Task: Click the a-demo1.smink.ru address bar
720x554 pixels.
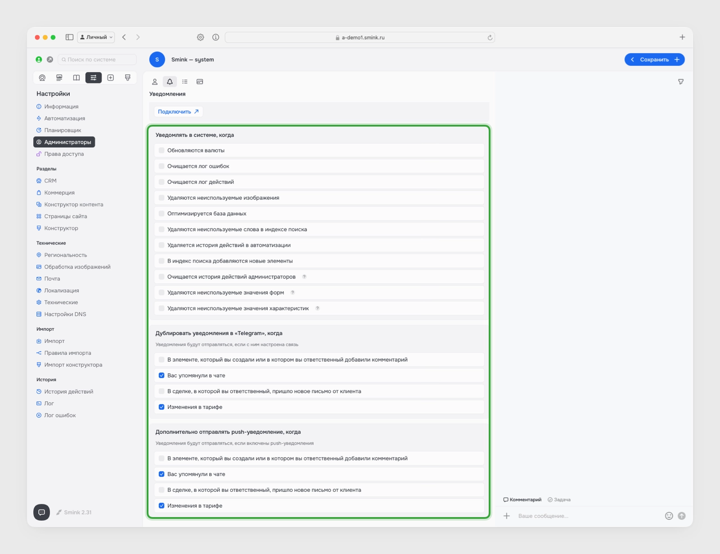Action: (x=360, y=37)
